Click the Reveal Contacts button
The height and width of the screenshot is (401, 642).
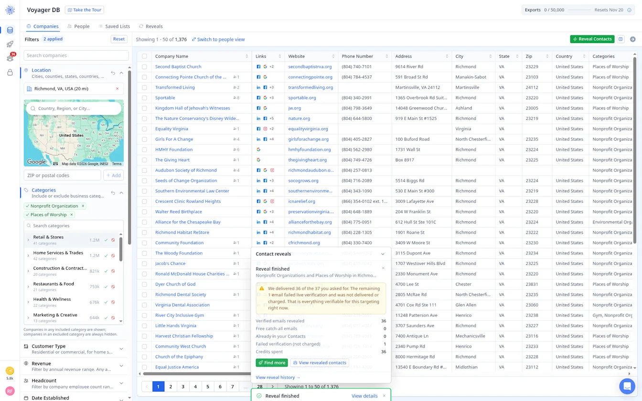592,39
